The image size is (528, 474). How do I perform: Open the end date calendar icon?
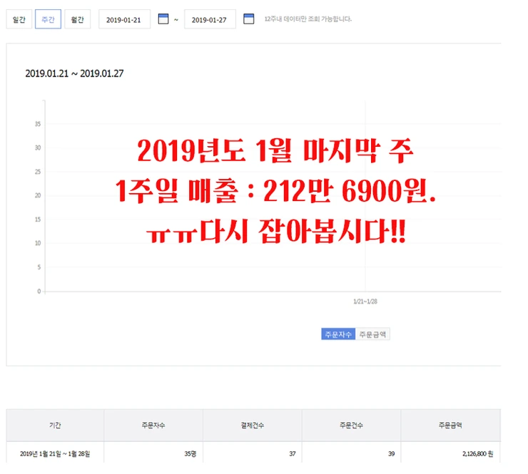(248, 19)
